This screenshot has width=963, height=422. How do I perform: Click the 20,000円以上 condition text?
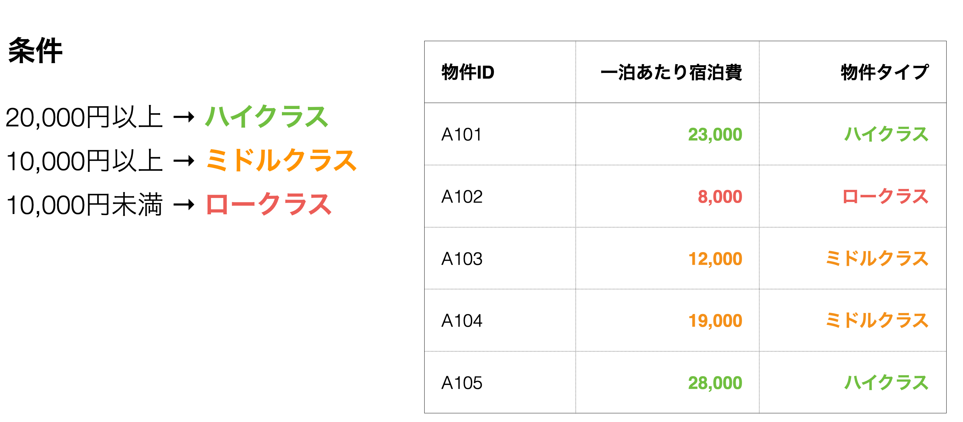pos(84,118)
